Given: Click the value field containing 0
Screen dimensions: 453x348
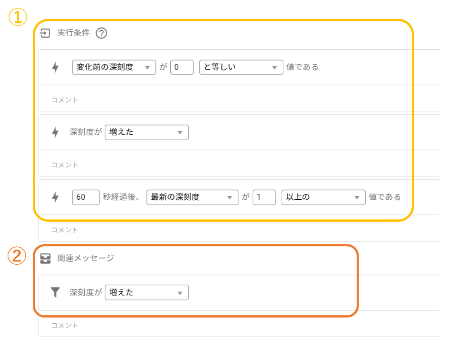Looking at the screenshot, I should 182,67.
